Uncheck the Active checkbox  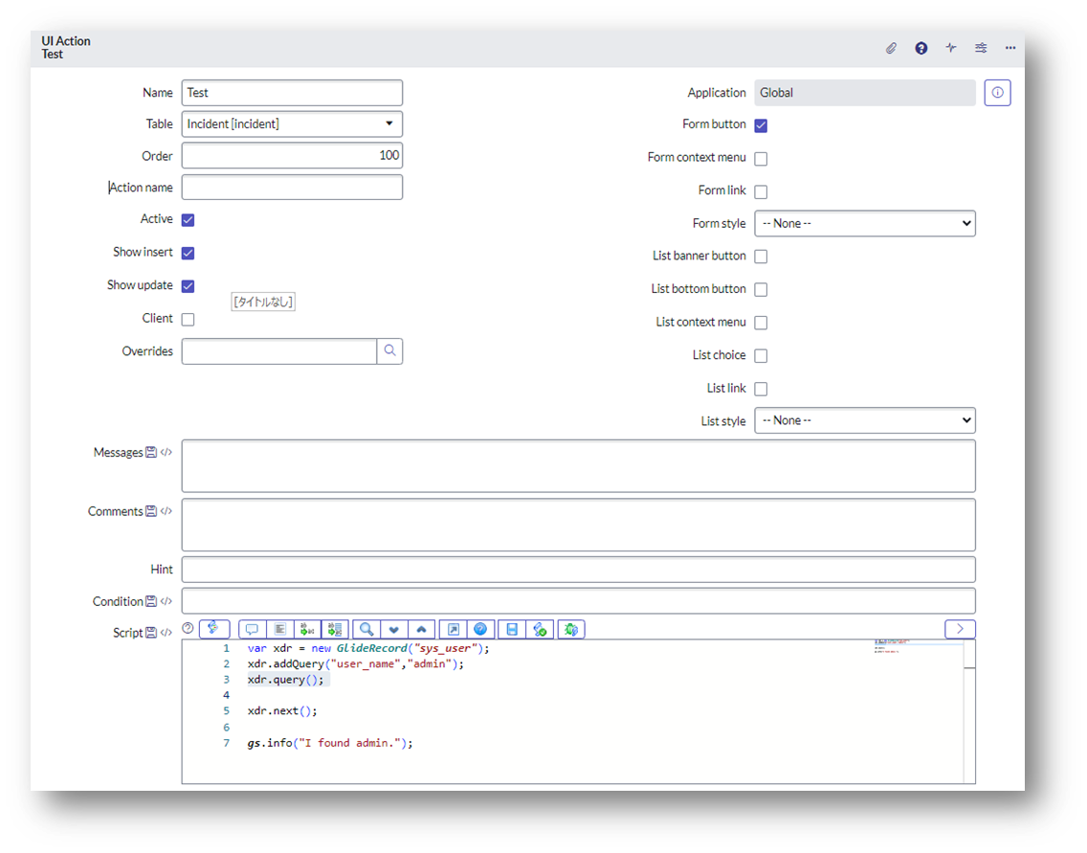pyautogui.click(x=188, y=218)
